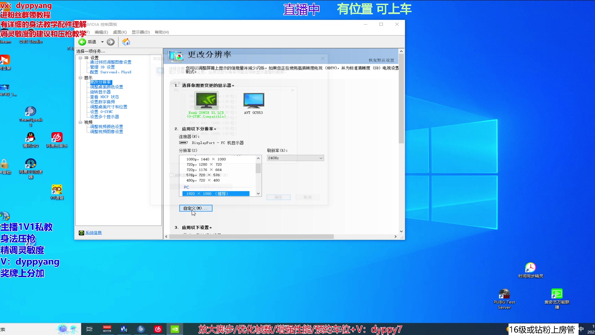Go to the NVIDIA home page icon
The image size is (595, 335).
point(126,42)
